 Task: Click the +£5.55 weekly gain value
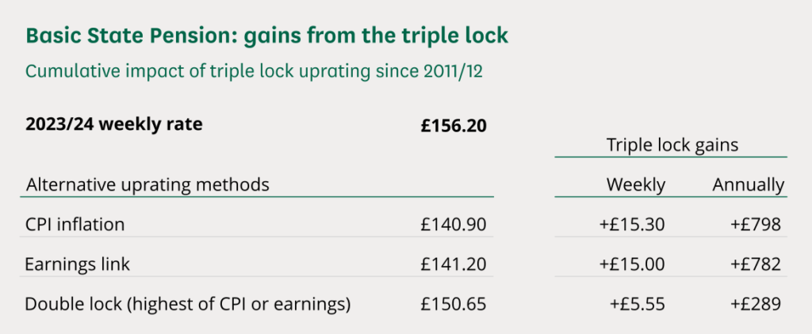click(x=637, y=304)
